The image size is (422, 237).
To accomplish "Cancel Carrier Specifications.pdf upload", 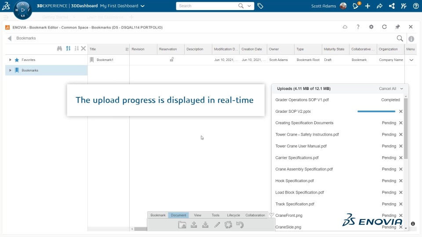I will pyautogui.click(x=401, y=158).
